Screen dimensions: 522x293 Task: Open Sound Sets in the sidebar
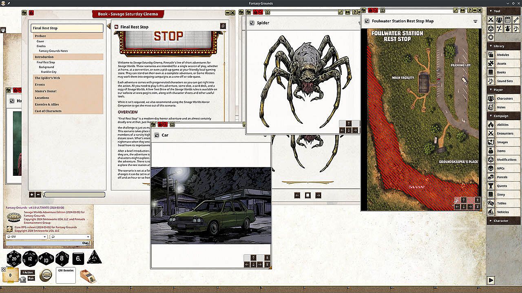pos(504,81)
